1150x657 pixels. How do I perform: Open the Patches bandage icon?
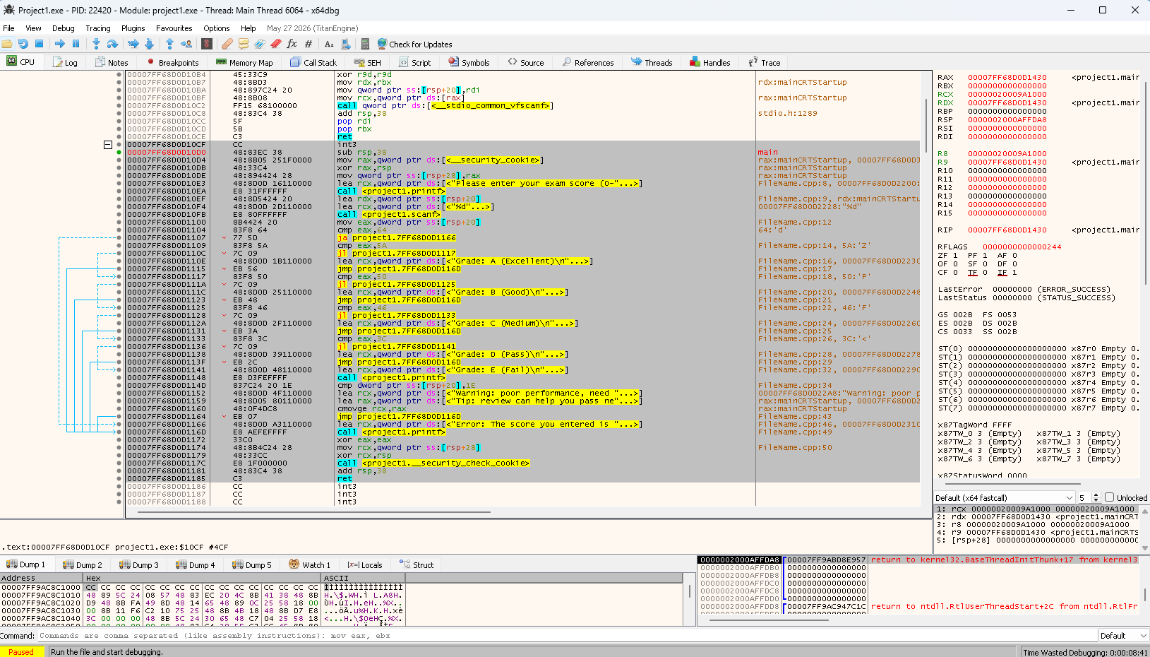pyautogui.click(x=227, y=44)
